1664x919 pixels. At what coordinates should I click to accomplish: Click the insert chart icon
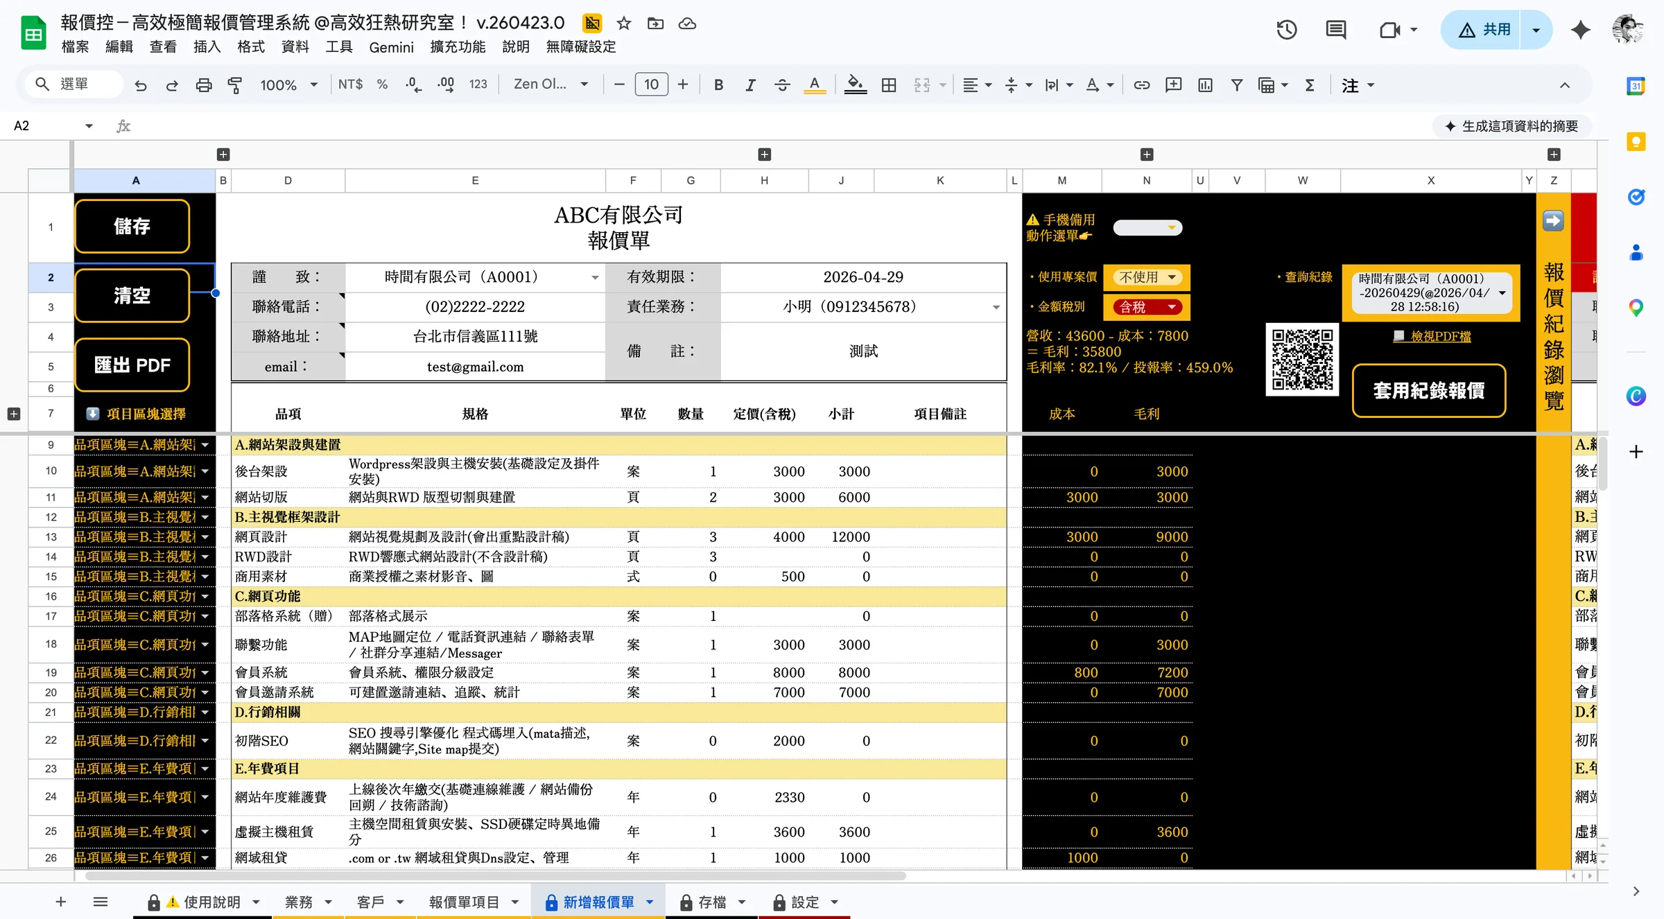1205,85
